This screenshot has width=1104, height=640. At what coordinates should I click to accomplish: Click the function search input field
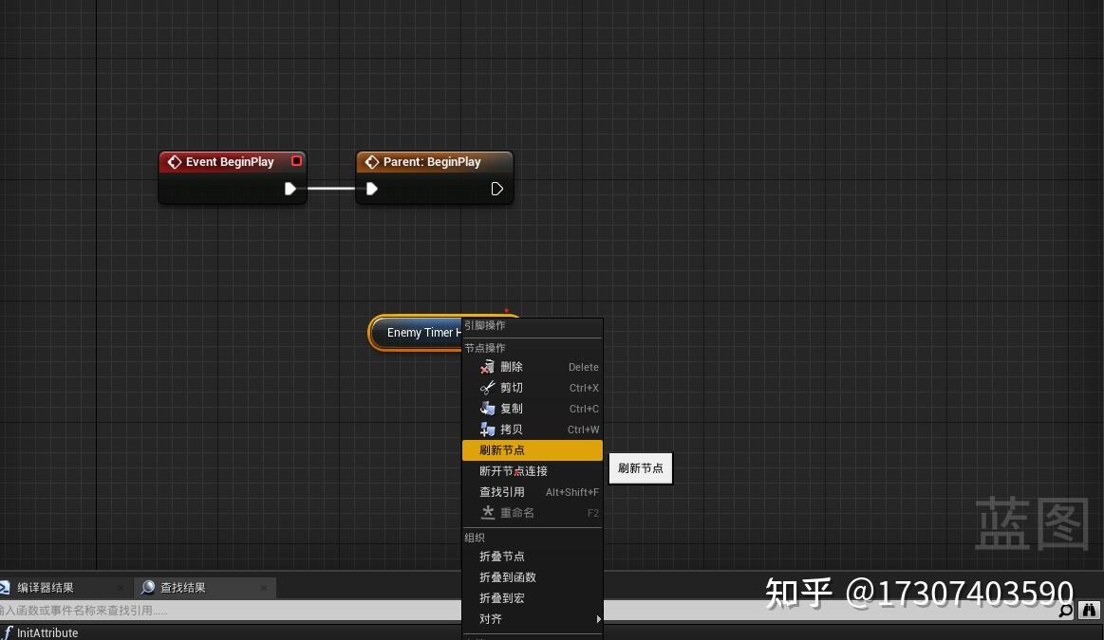click(285, 611)
